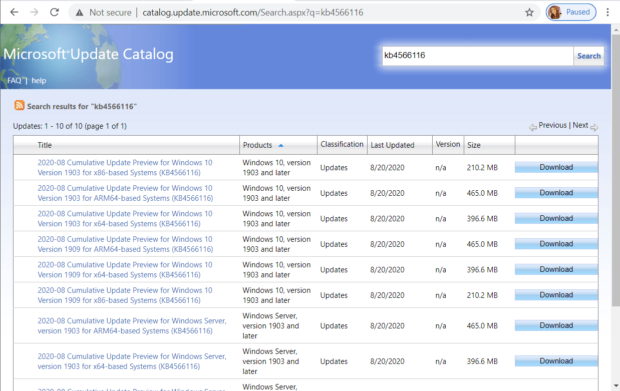Download the 465.0 MB ARM64 Version 1903 update
Image resolution: width=620 pixels, height=391 pixels.
pyautogui.click(x=556, y=192)
